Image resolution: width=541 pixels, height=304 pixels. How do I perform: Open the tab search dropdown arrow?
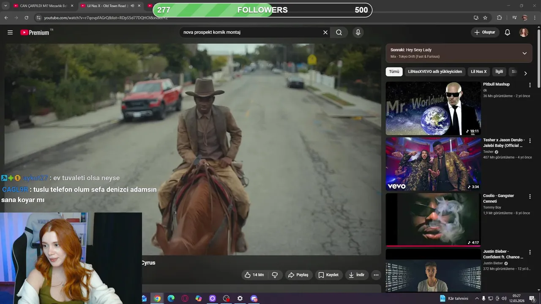click(5, 6)
